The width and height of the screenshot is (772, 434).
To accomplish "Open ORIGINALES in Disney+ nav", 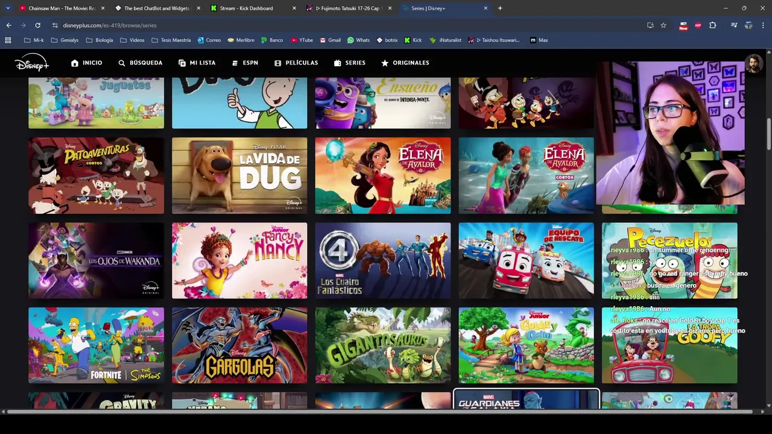I will [405, 63].
